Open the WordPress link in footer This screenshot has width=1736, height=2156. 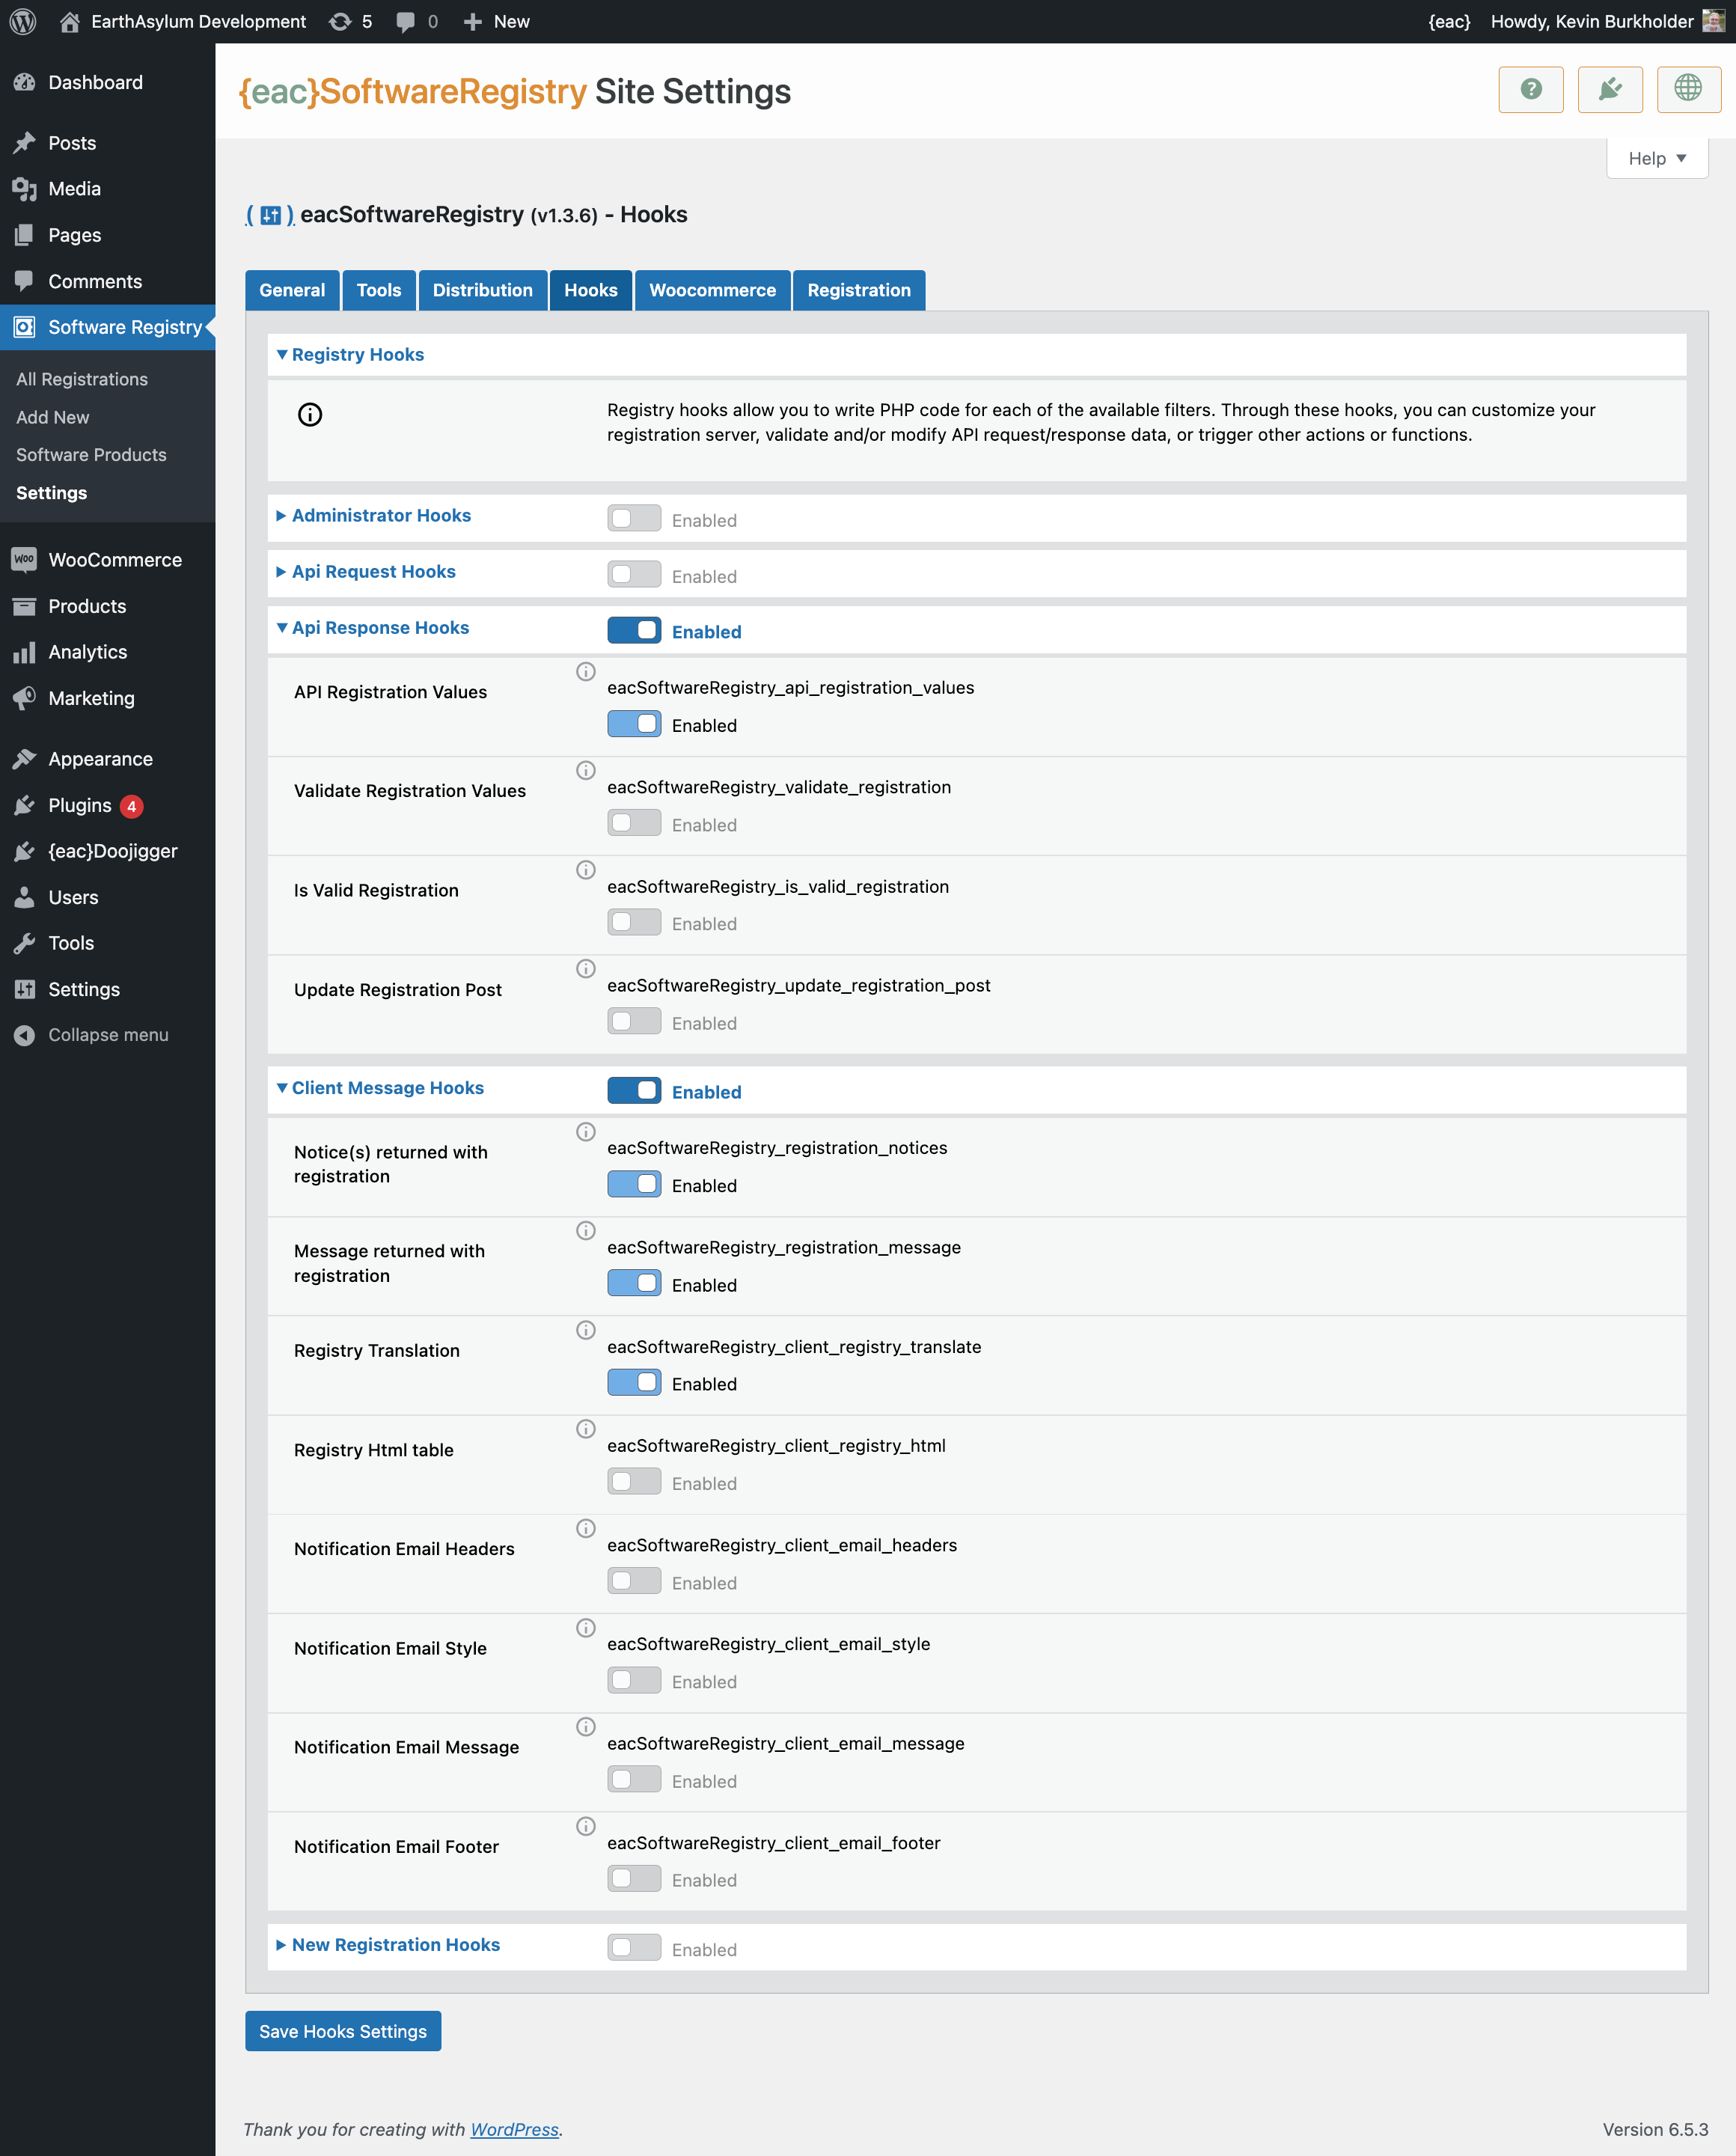pyautogui.click(x=514, y=2129)
